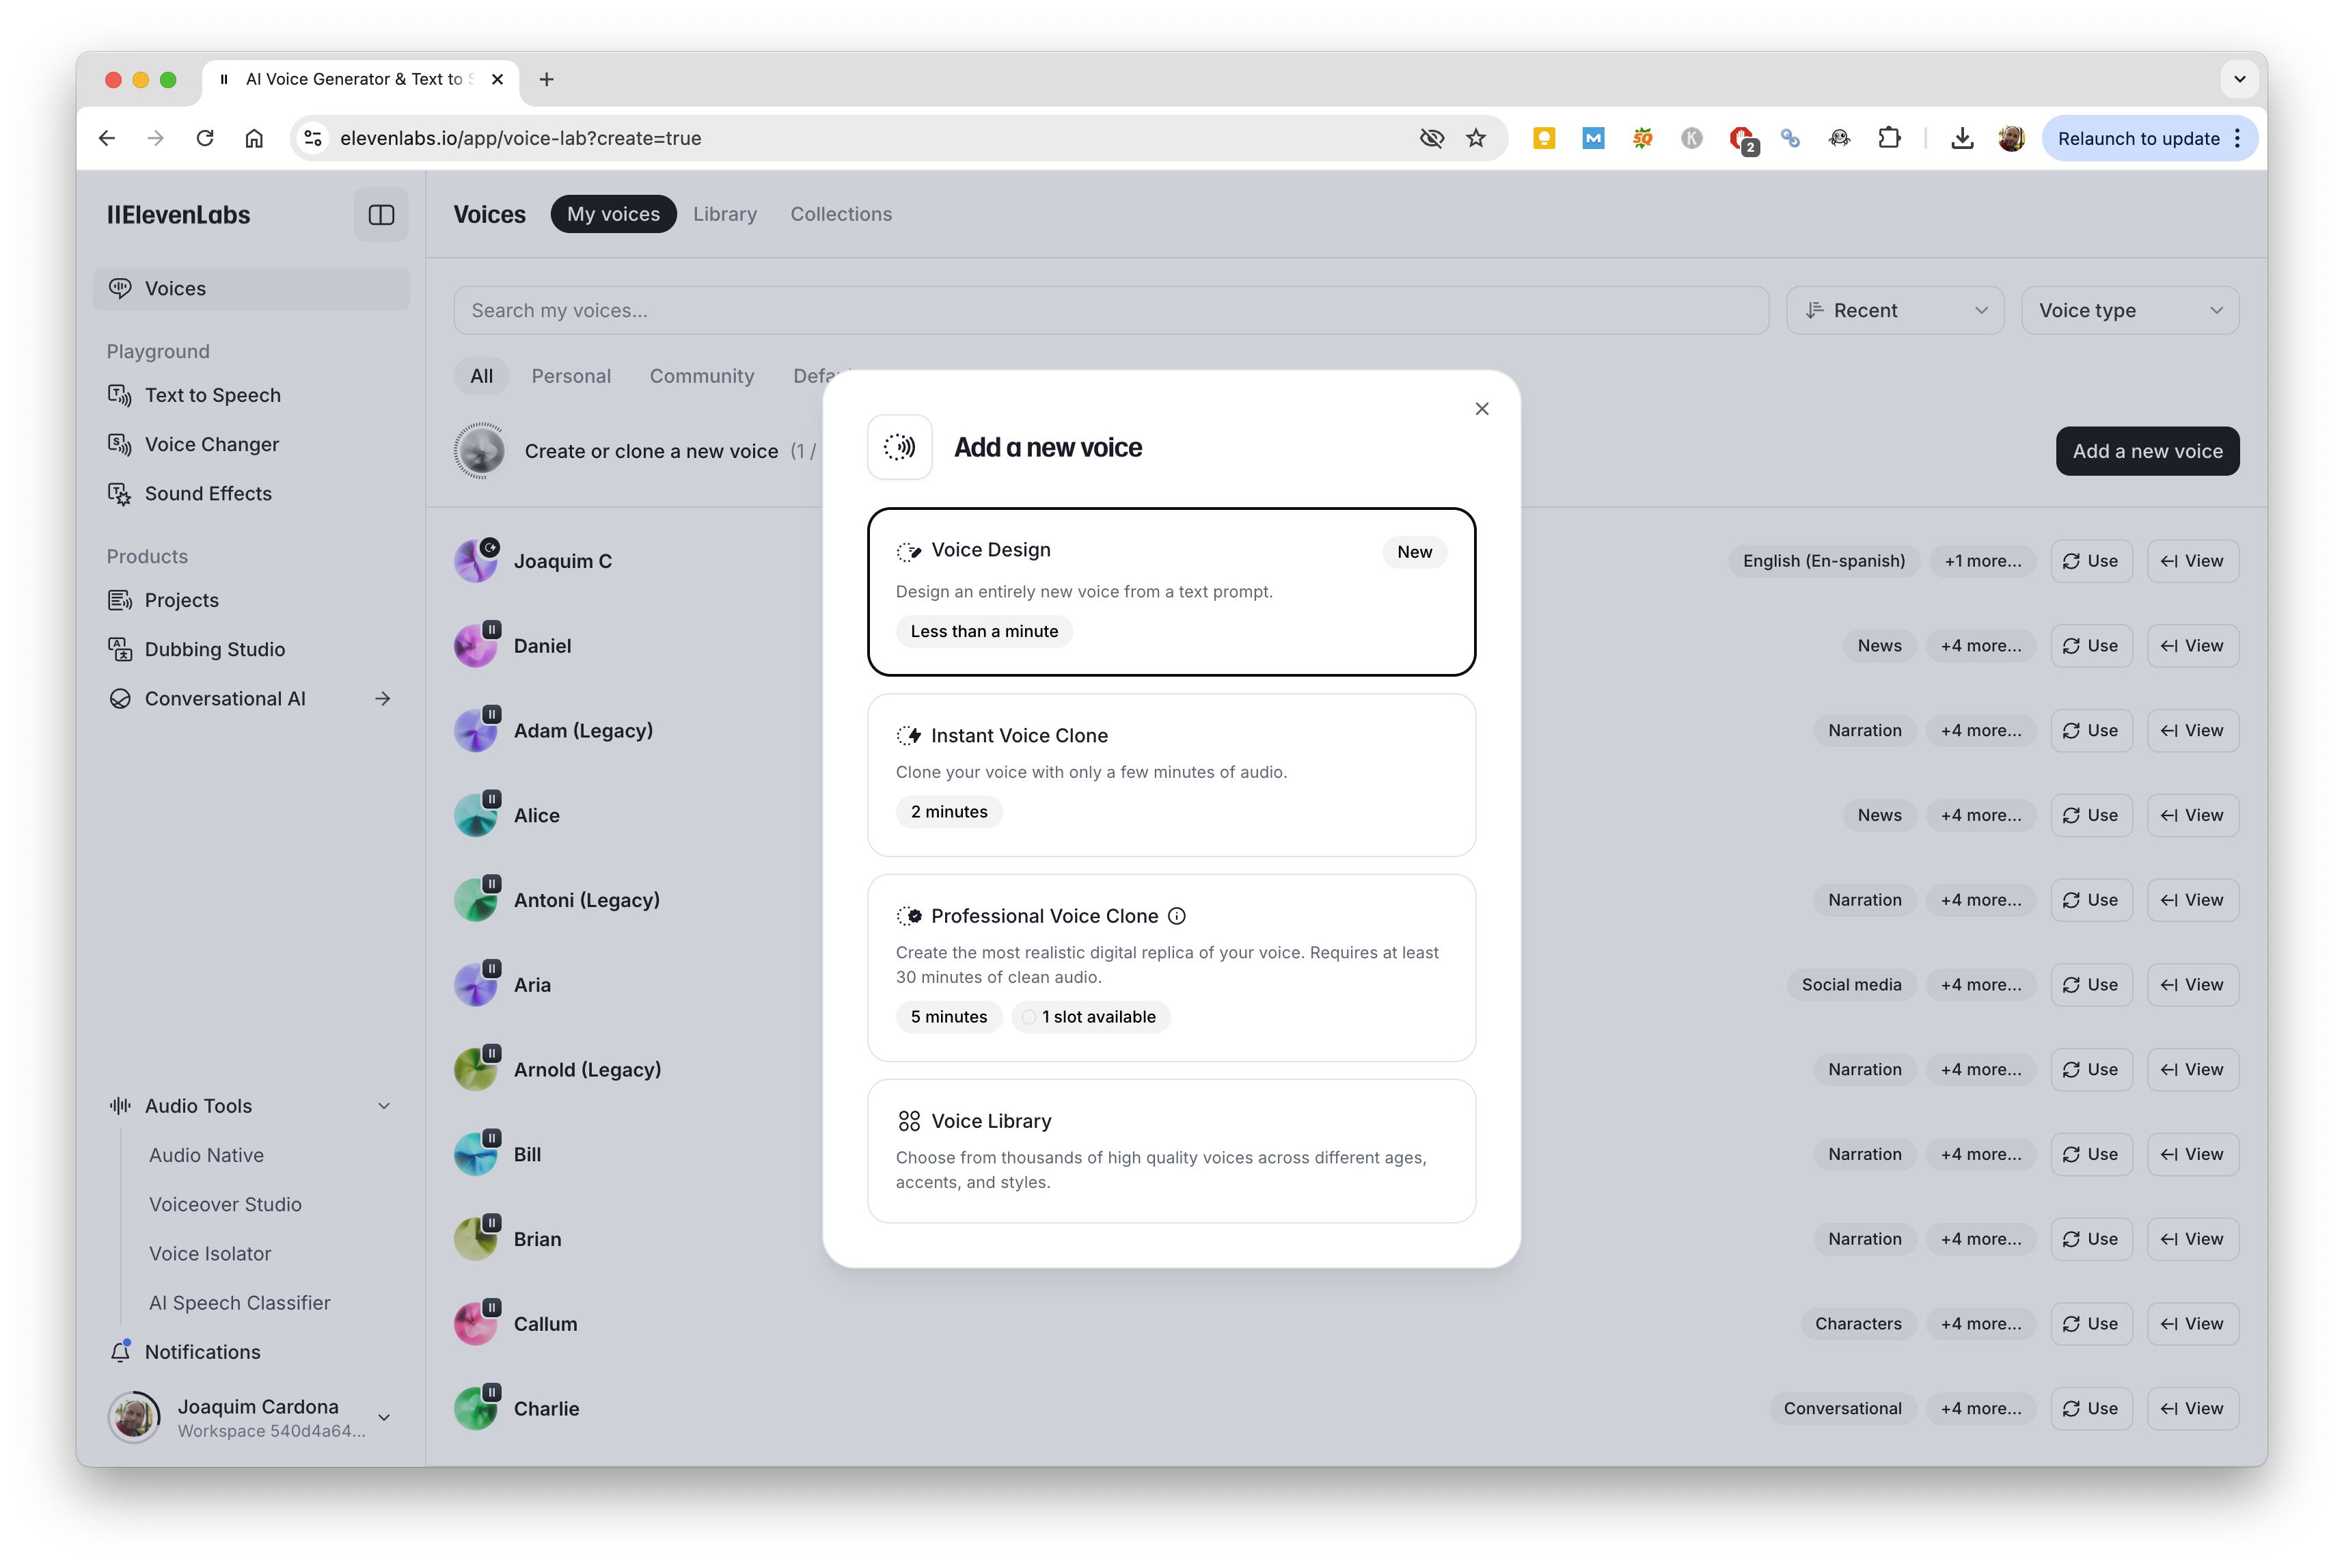
Task: Open the browser extensions puzzle icon
Action: coord(1888,138)
